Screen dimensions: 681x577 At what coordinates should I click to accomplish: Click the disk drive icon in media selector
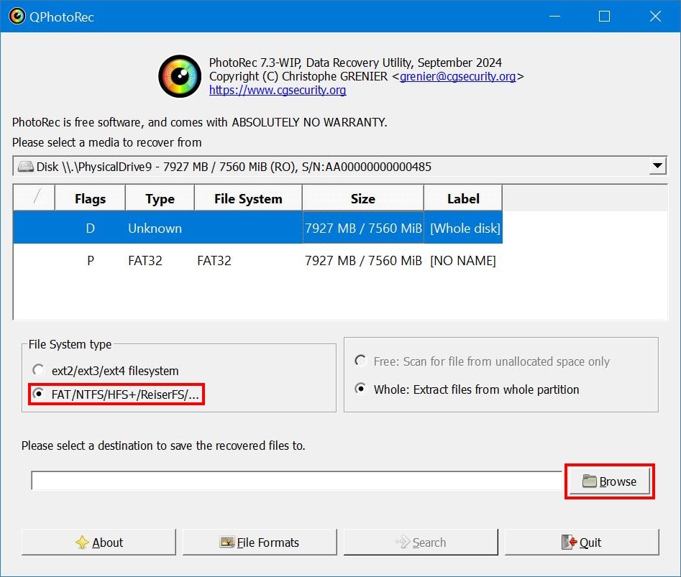(26, 167)
